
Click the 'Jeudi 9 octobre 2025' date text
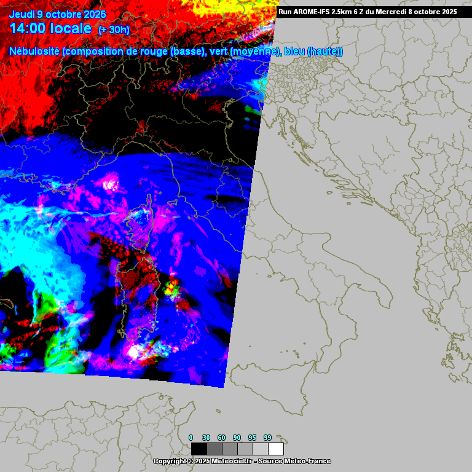(58, 14)
